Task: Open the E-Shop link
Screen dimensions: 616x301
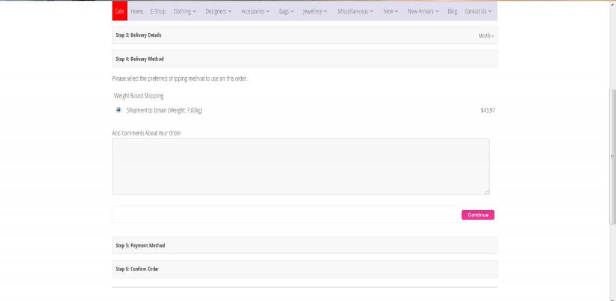Action: (158, 11)
